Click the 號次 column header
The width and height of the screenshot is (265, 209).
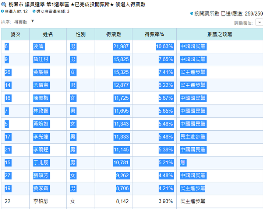point(15,34)
